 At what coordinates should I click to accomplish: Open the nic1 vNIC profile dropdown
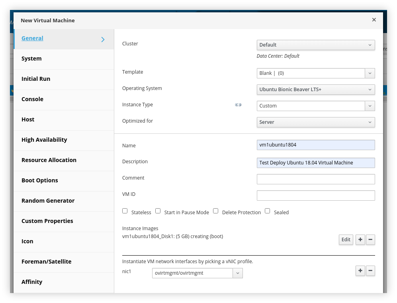(x=198, y=273)
